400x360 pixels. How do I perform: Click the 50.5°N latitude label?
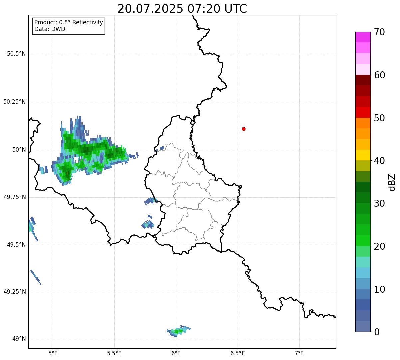[x=16, y=54]
